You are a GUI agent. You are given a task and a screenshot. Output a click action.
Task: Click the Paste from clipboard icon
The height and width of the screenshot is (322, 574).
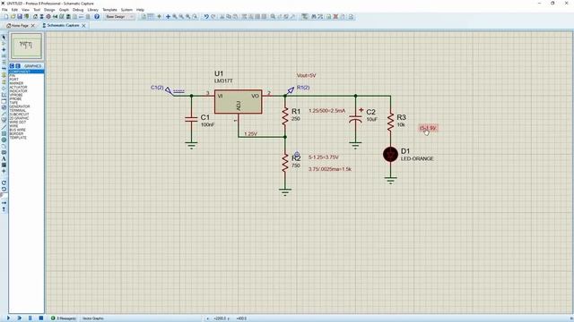coord(235,16)
